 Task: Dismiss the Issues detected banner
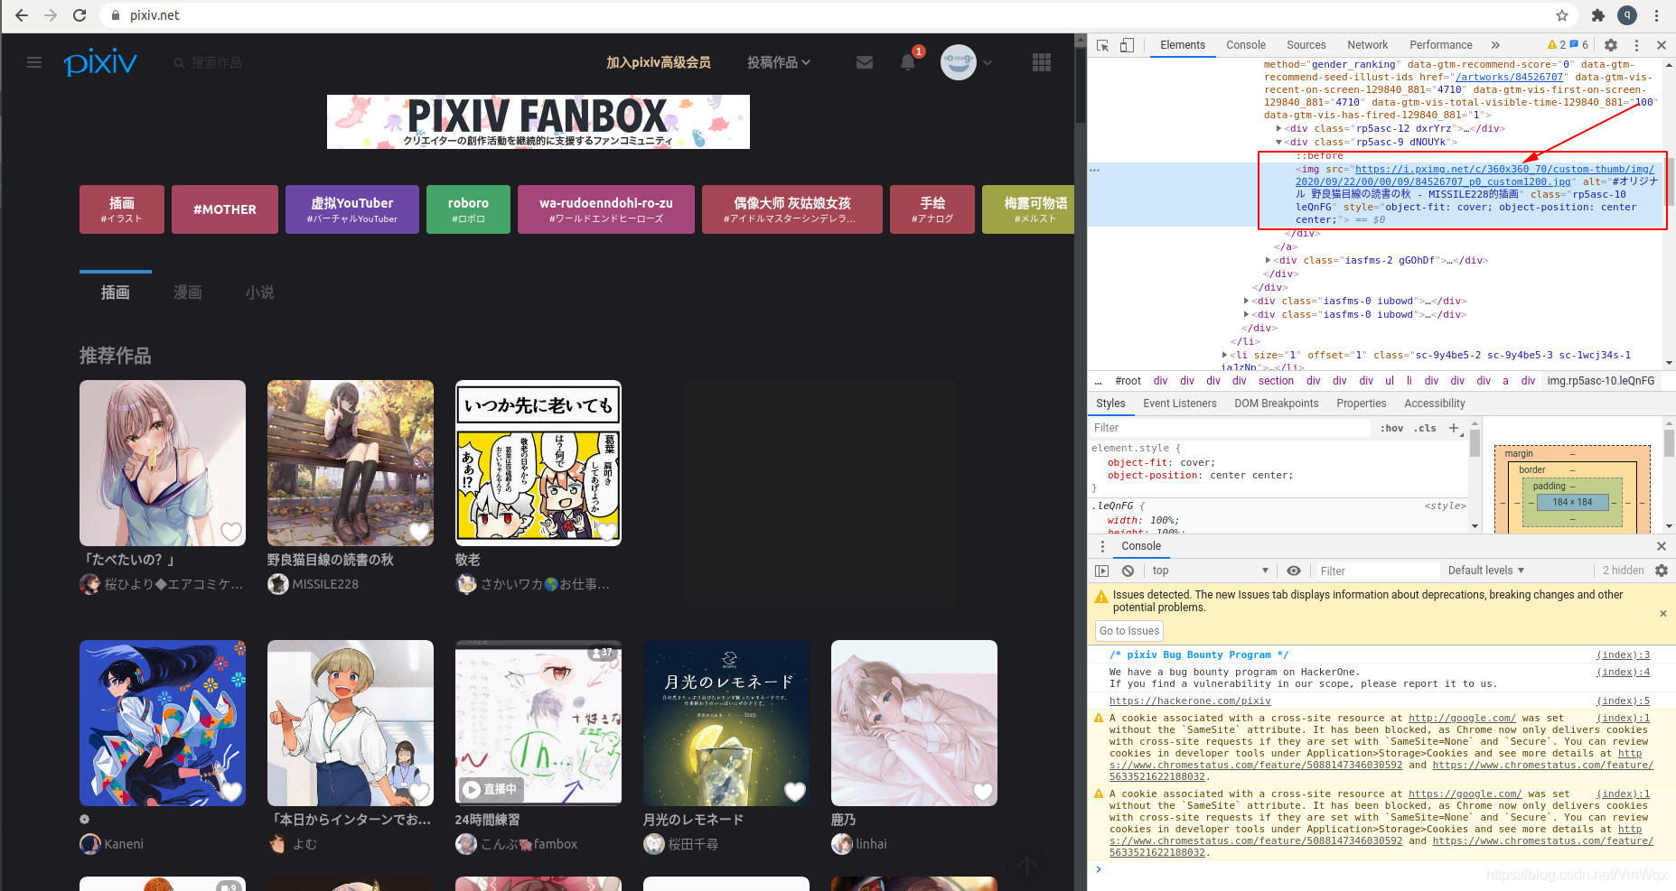click(1663, 614)
